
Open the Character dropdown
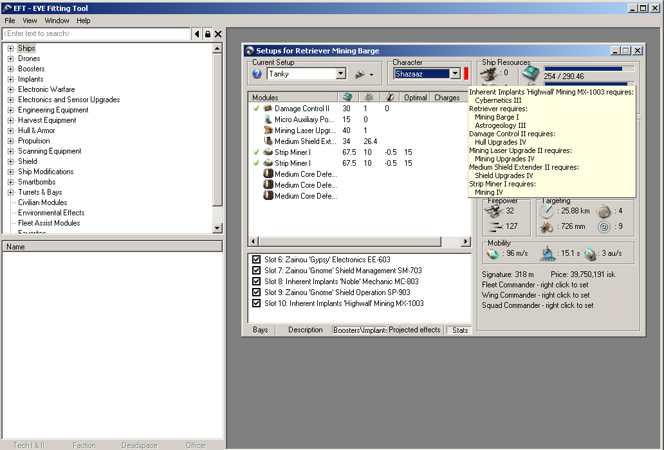pos(456,74)
